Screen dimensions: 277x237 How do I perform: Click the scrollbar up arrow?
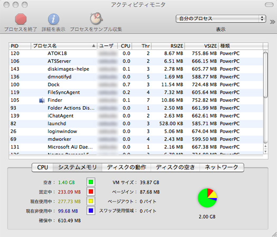pos(265,146)
